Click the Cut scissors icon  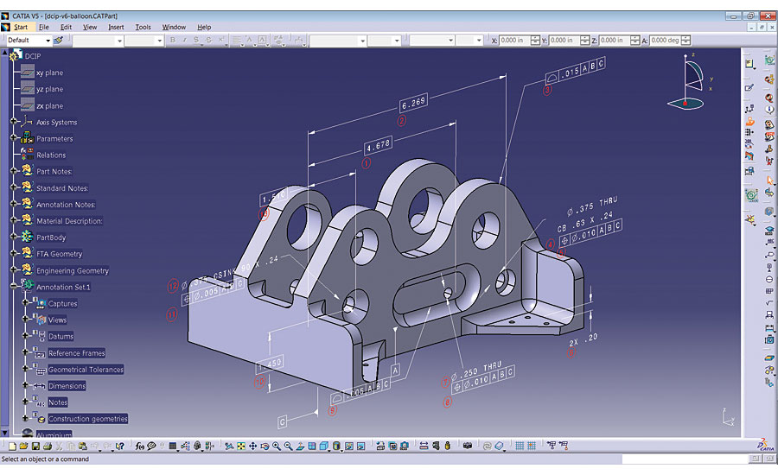click(x=59, y=446)
